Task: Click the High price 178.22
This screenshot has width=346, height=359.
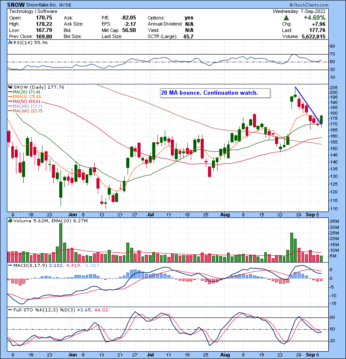Action: (44, 24)
